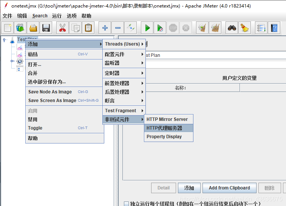This screenshot has width=286, height=206.
Task: Open the 选项 menu
Action: 71,16
